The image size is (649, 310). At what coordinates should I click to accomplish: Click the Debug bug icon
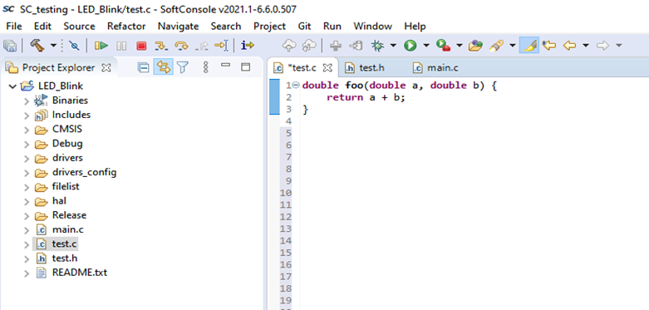pos(377,46)
